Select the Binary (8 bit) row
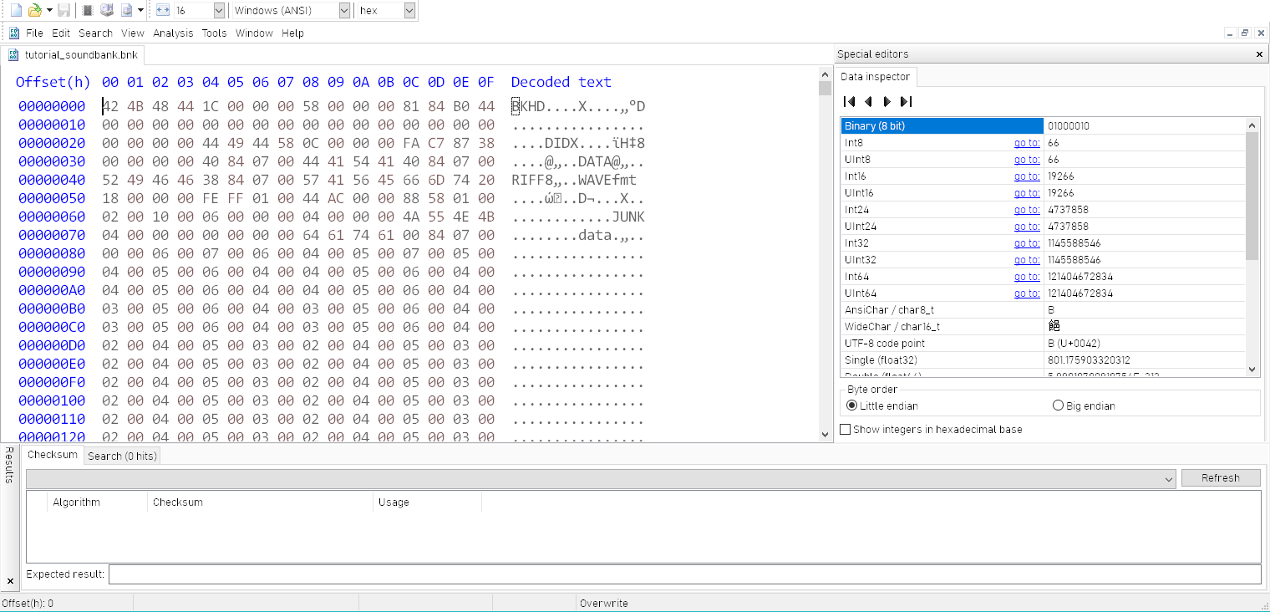 [1043, 126]
